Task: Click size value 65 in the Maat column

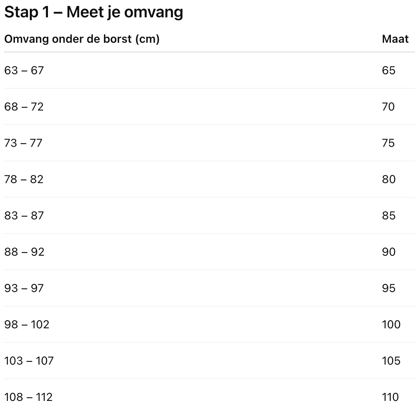Action: click(389, 71)
